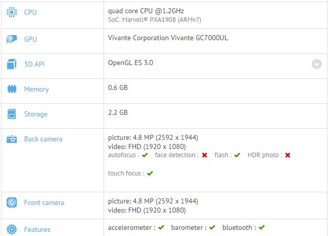Click the bluetooth green checkmark
Screen dimensions: 328x236
tap(261, 227)
